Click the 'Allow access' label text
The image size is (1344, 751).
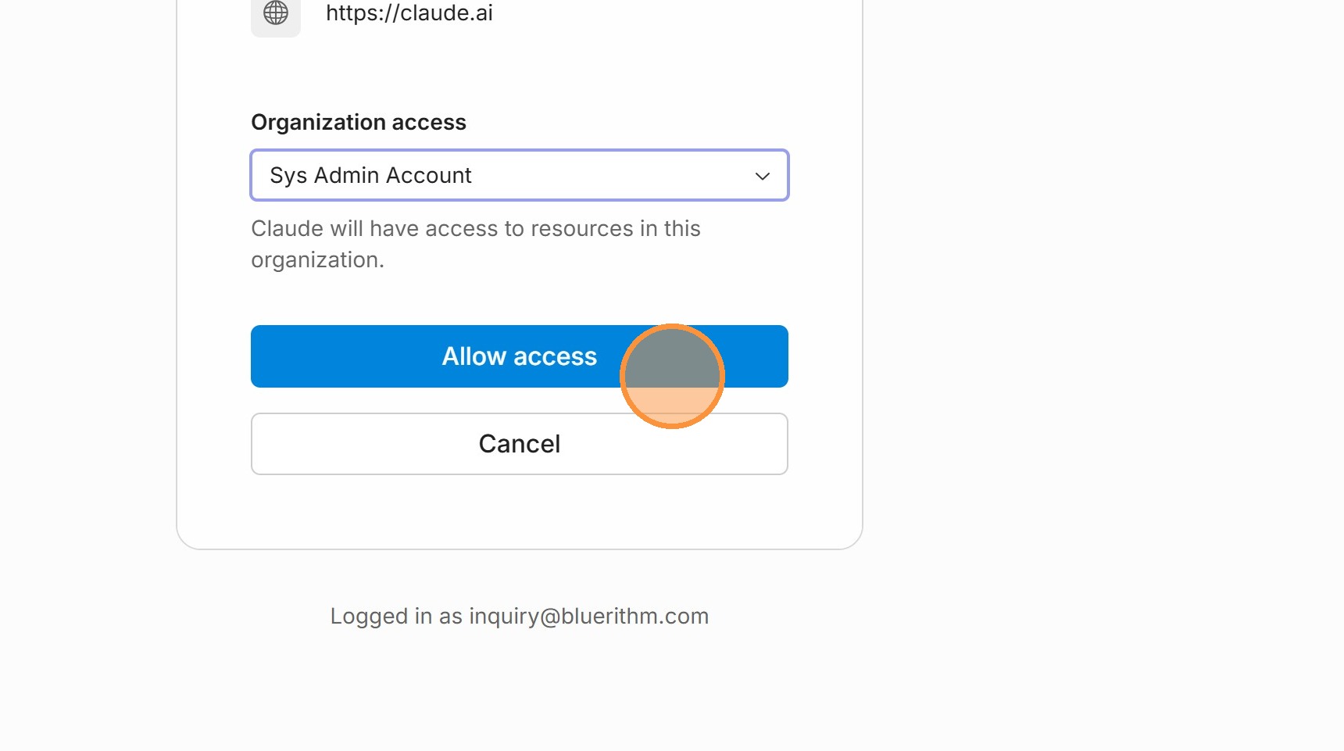[520, 356]
